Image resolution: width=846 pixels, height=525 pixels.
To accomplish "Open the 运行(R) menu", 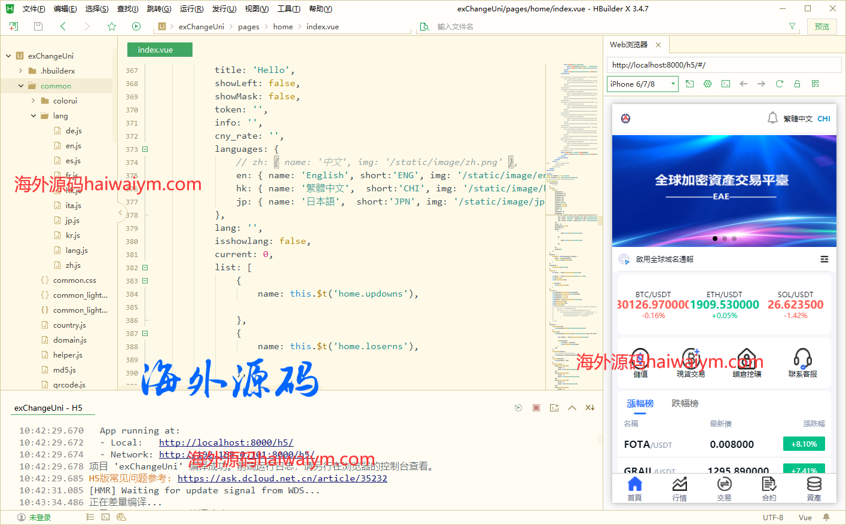I will (x=191, y=9).
